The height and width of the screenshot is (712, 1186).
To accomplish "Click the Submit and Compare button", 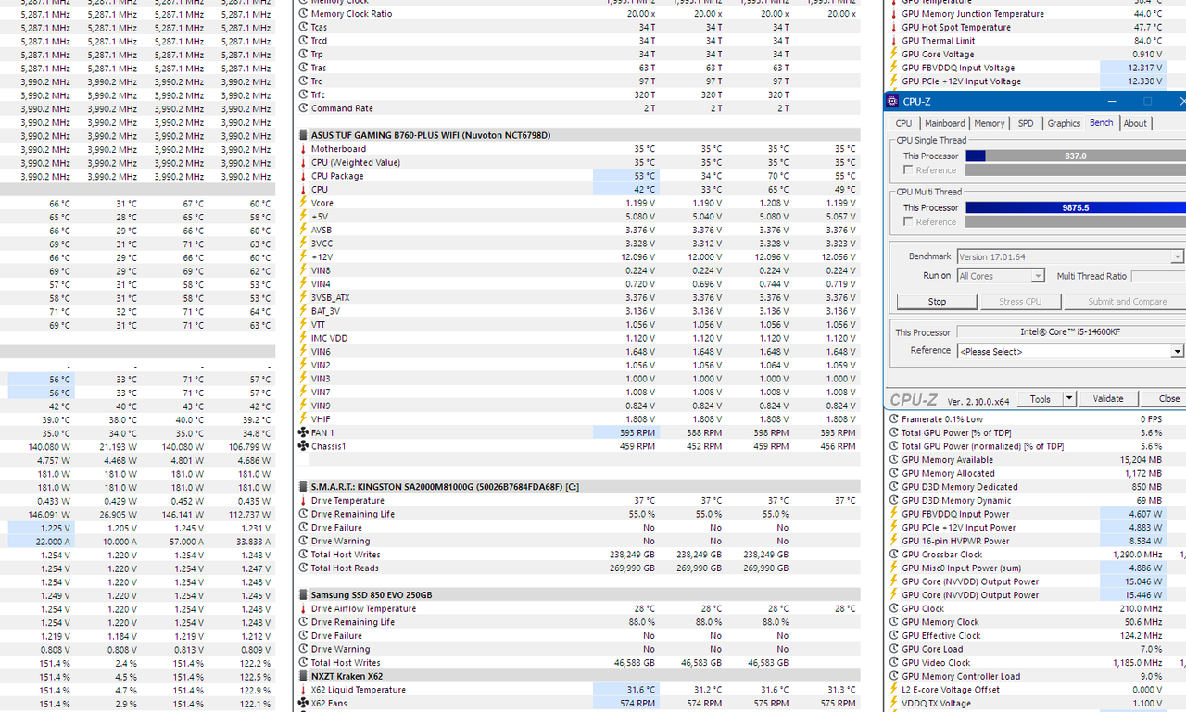I will click(x=1125, y=302).
